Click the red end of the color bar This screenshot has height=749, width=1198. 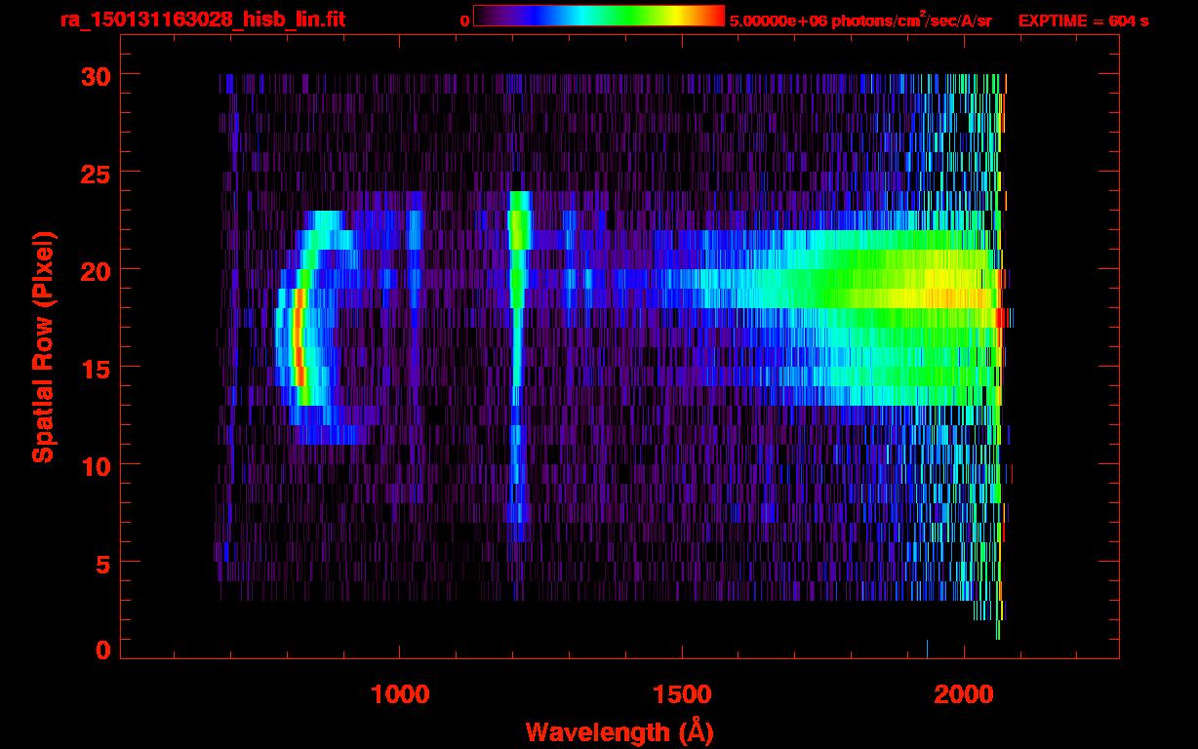(714, 16)
